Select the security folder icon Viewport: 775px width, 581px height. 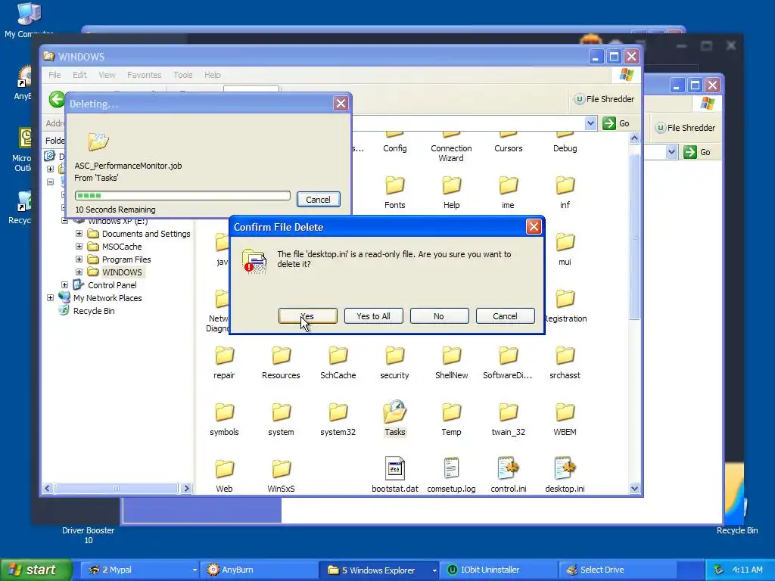pos(395,356)
